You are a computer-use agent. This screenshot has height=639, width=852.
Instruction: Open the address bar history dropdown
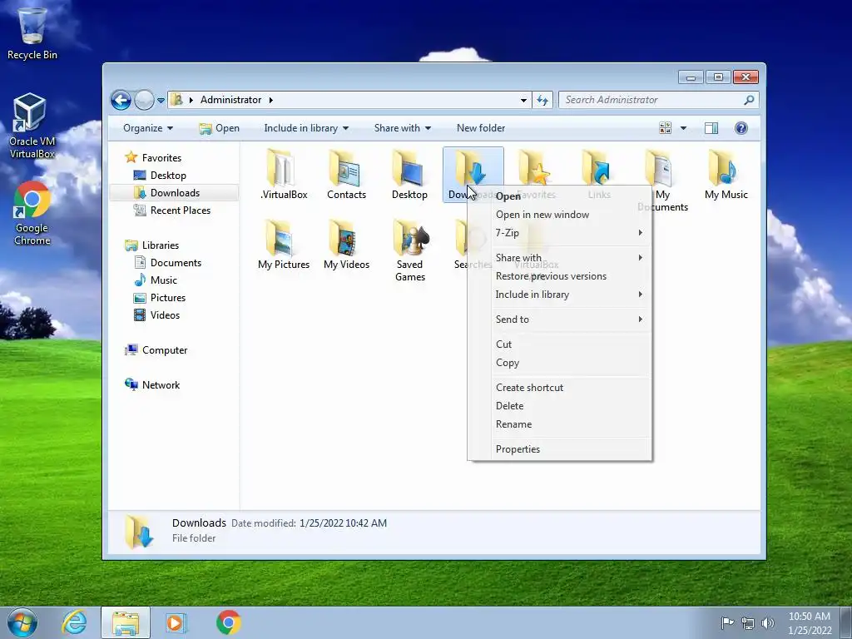pos(523,100)
